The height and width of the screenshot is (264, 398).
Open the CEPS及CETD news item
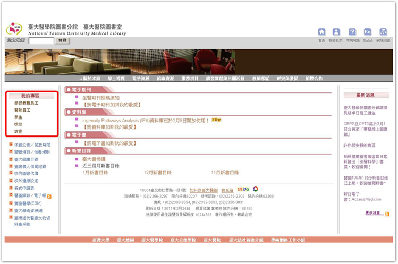click(x=366, y=129)
